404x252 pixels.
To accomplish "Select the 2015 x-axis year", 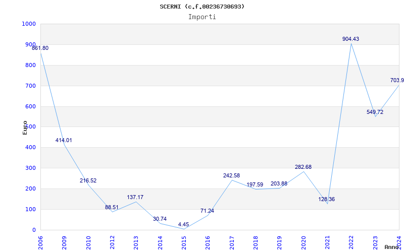I will click(184, 243).
